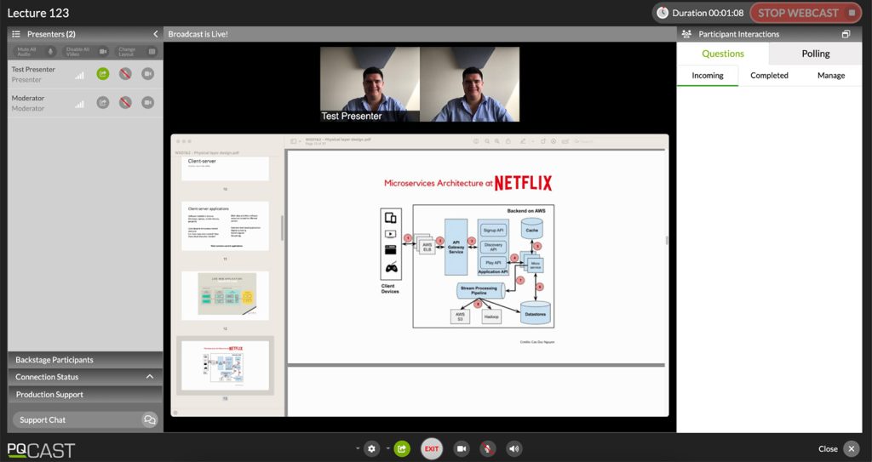Unmute your microphone in bottom toolbar
The image size is (872, 462).
[487, 448]
